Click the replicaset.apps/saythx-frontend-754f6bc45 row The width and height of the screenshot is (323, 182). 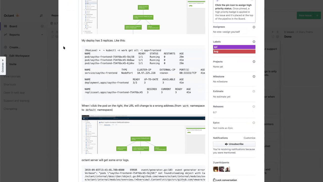coord(138,93)
